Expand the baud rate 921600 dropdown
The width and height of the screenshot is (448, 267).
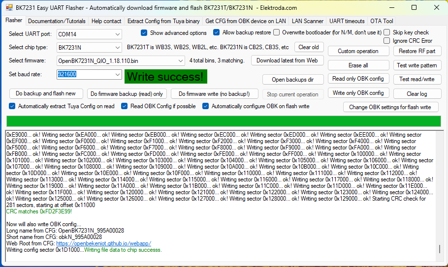[x=118, y=74]
